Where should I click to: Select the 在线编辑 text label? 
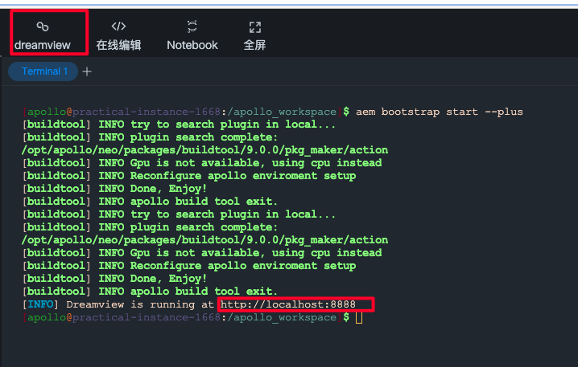coord(118,45)
